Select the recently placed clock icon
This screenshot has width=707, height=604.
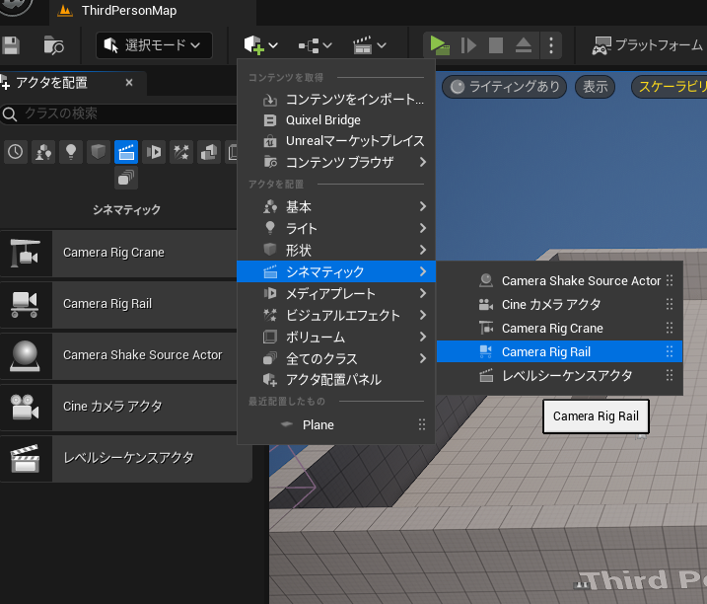[15, 151]
